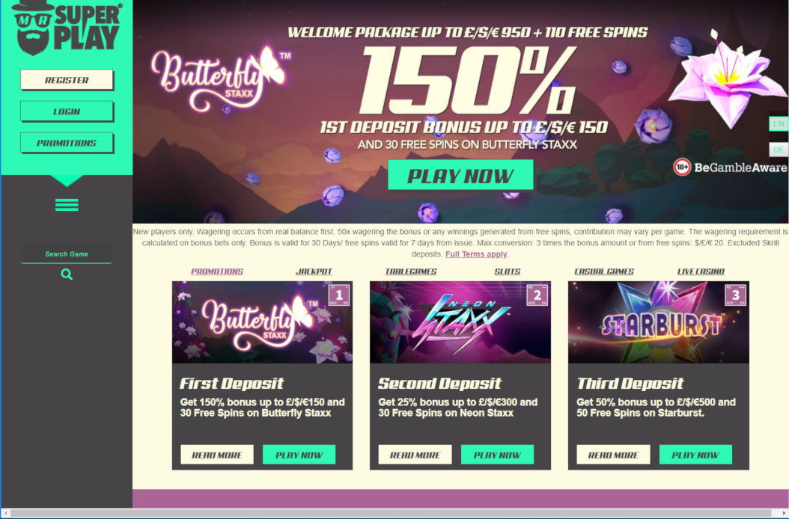Click the magnifying glass search icon

[67, 274]
